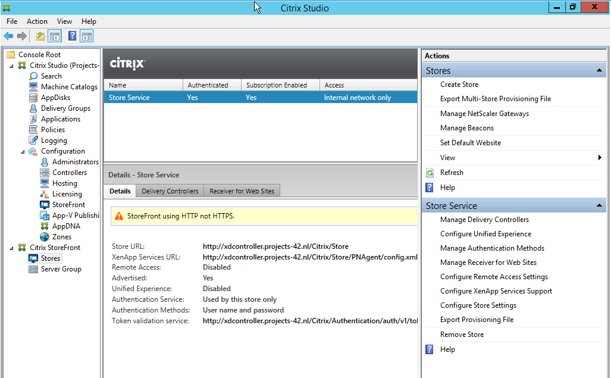Click the Up one level folder icon
This screenshot has height=378, width=611.
(x=40, y=36)
